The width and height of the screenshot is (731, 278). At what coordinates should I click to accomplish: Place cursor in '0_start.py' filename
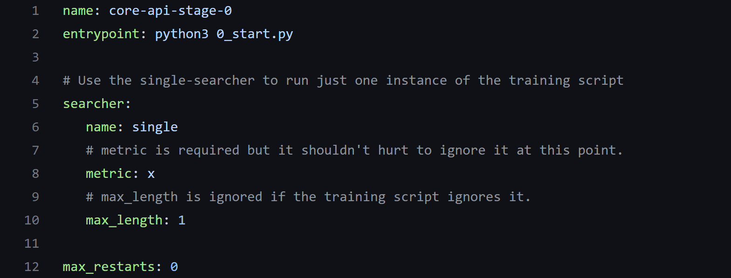255,34
